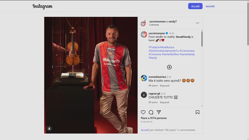Click the comments panel scrollbar thumb
This screenshot has height=140, width=249.
pyautogui.click(x=202, y=39)
